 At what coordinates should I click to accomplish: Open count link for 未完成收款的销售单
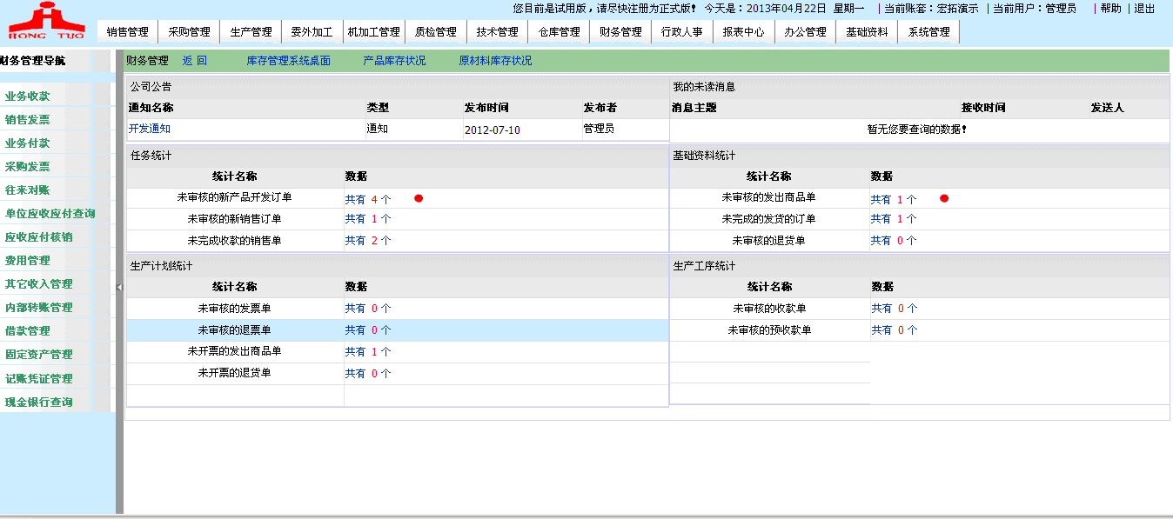click(368, 241)
